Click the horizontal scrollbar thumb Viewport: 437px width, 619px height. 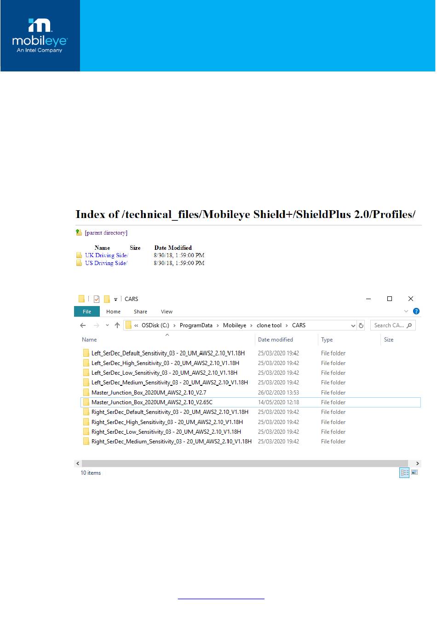245,463
